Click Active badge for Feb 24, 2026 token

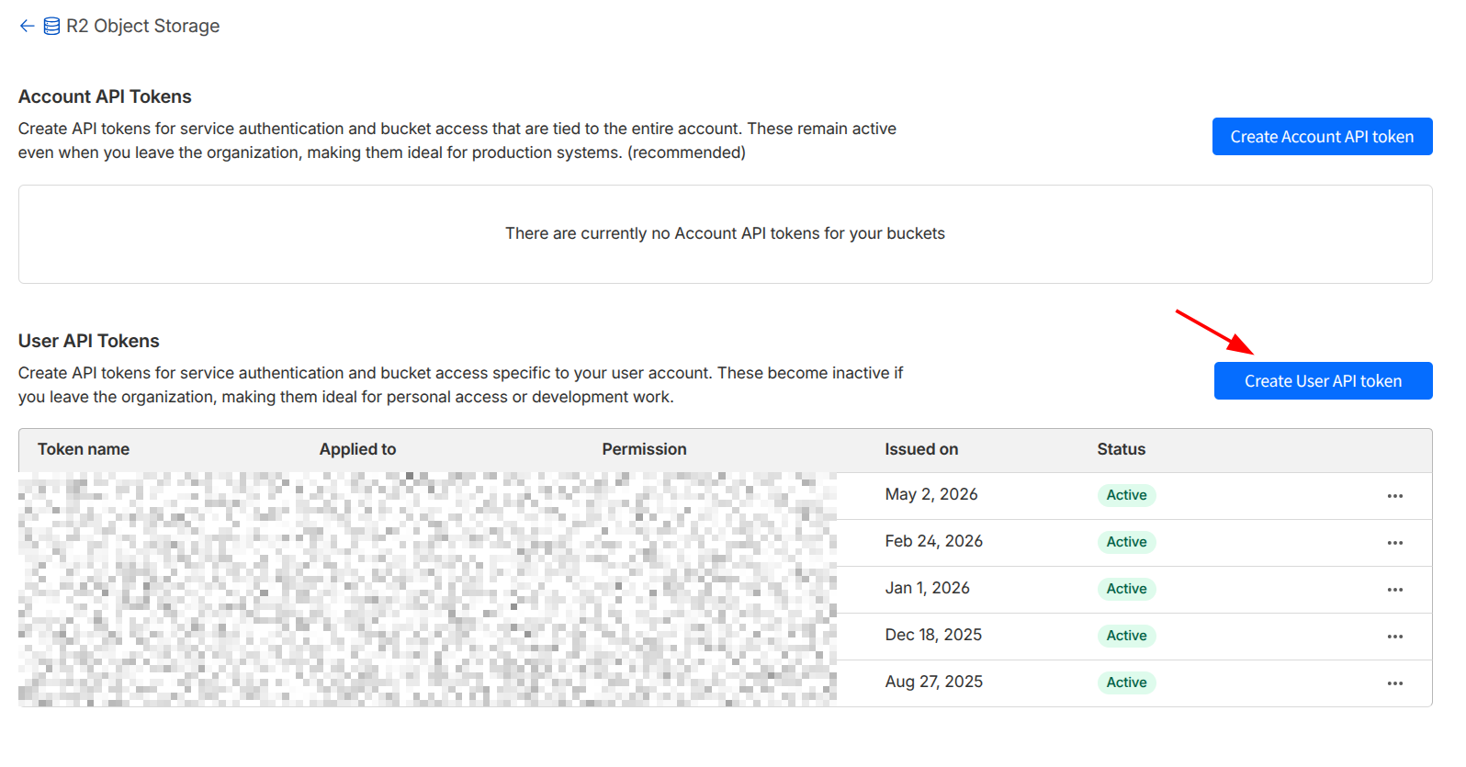(1126, 542)
